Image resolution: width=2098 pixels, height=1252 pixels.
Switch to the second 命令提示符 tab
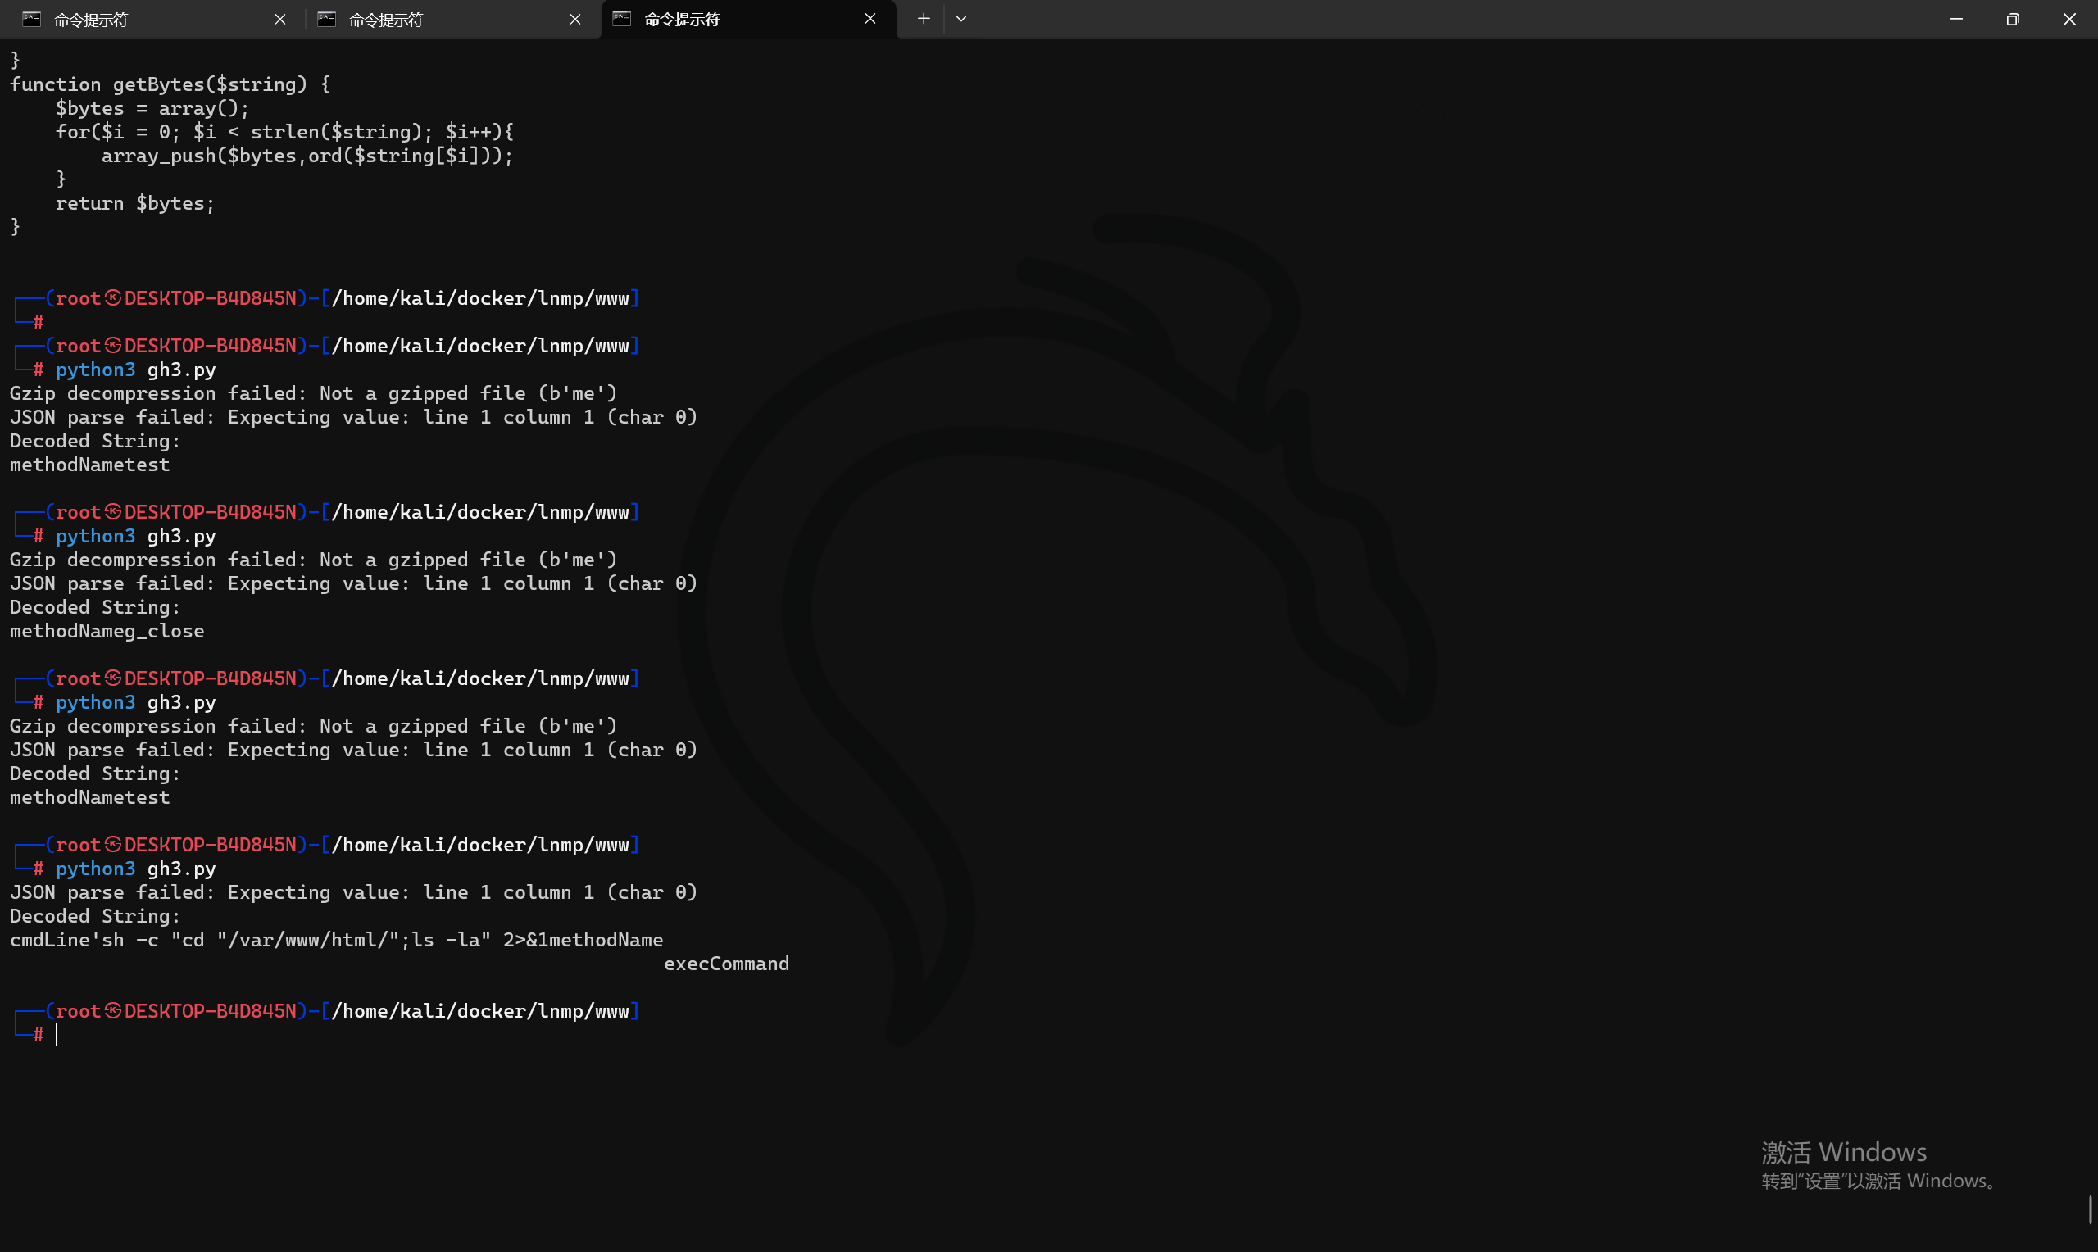385,20
